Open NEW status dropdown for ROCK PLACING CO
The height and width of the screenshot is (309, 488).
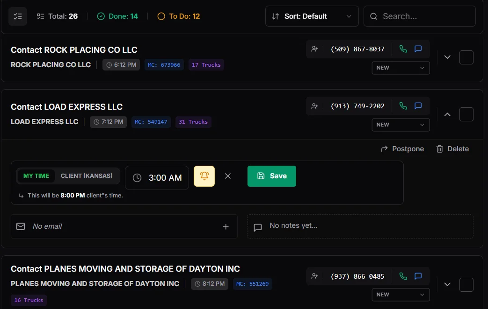tap(401, 68)
